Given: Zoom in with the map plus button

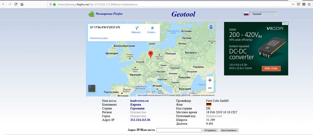Looking at the screenshot, I should pyautogui.click(x=210, y=80).
